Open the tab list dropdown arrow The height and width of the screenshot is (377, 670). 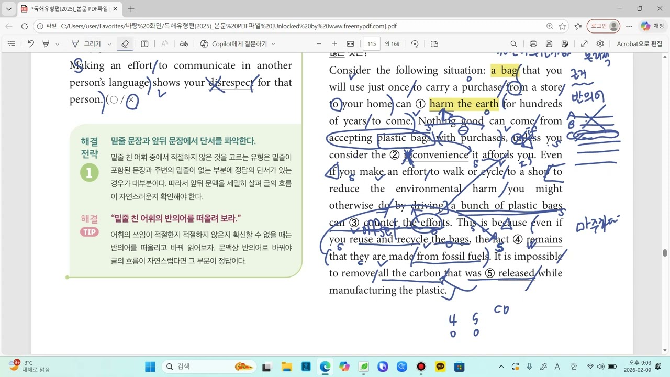pos(9,9)
